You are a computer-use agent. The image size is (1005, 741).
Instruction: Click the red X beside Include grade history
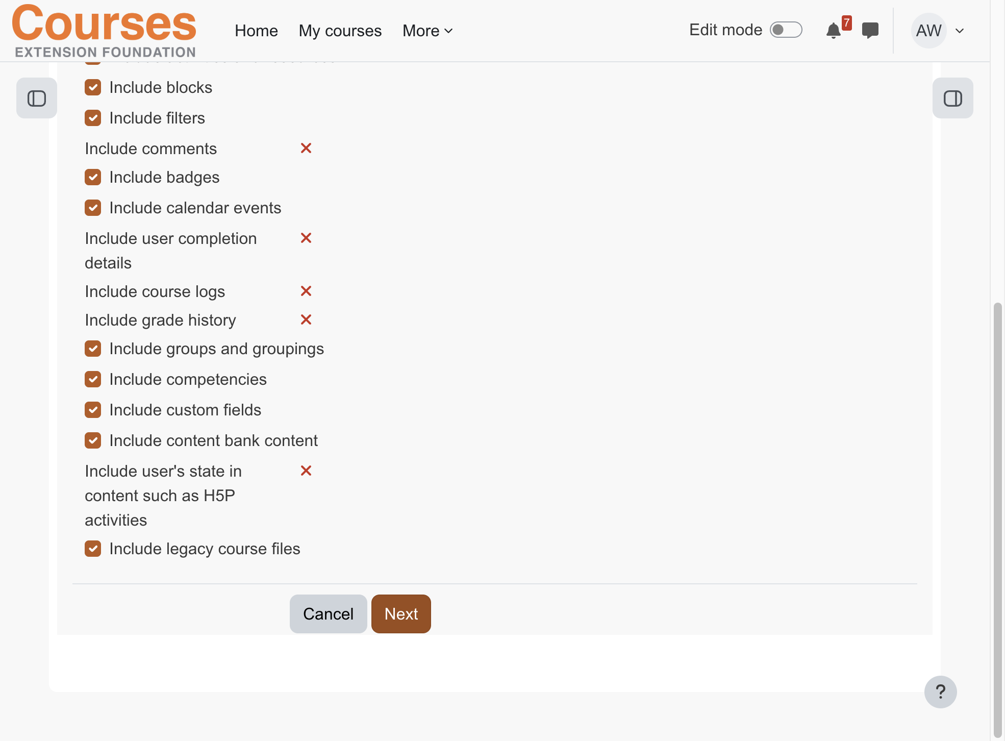(x=306, y=319)
